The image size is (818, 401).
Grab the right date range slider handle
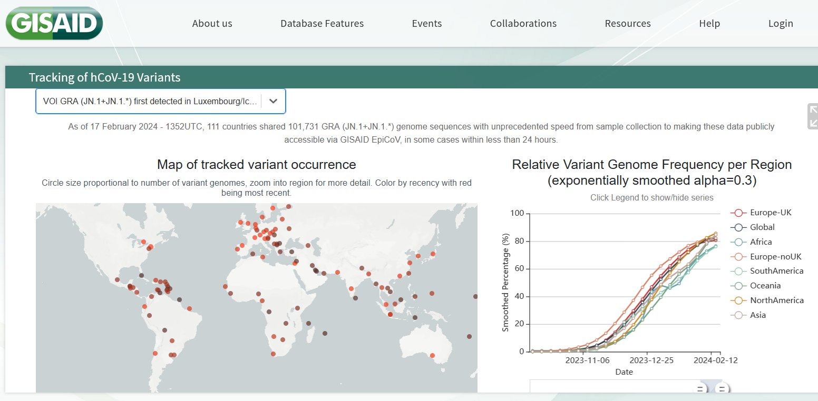tap(722, 389)
